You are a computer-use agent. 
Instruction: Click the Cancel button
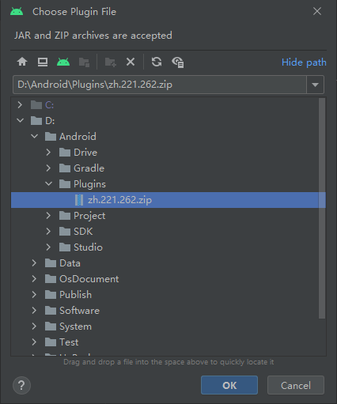point(296,385)
